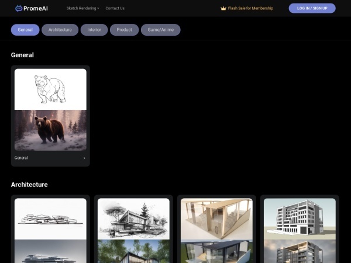This screenshot has height=263, width=351.
Task: Click the General label under the bear card
Action: (x=21, y=158)
